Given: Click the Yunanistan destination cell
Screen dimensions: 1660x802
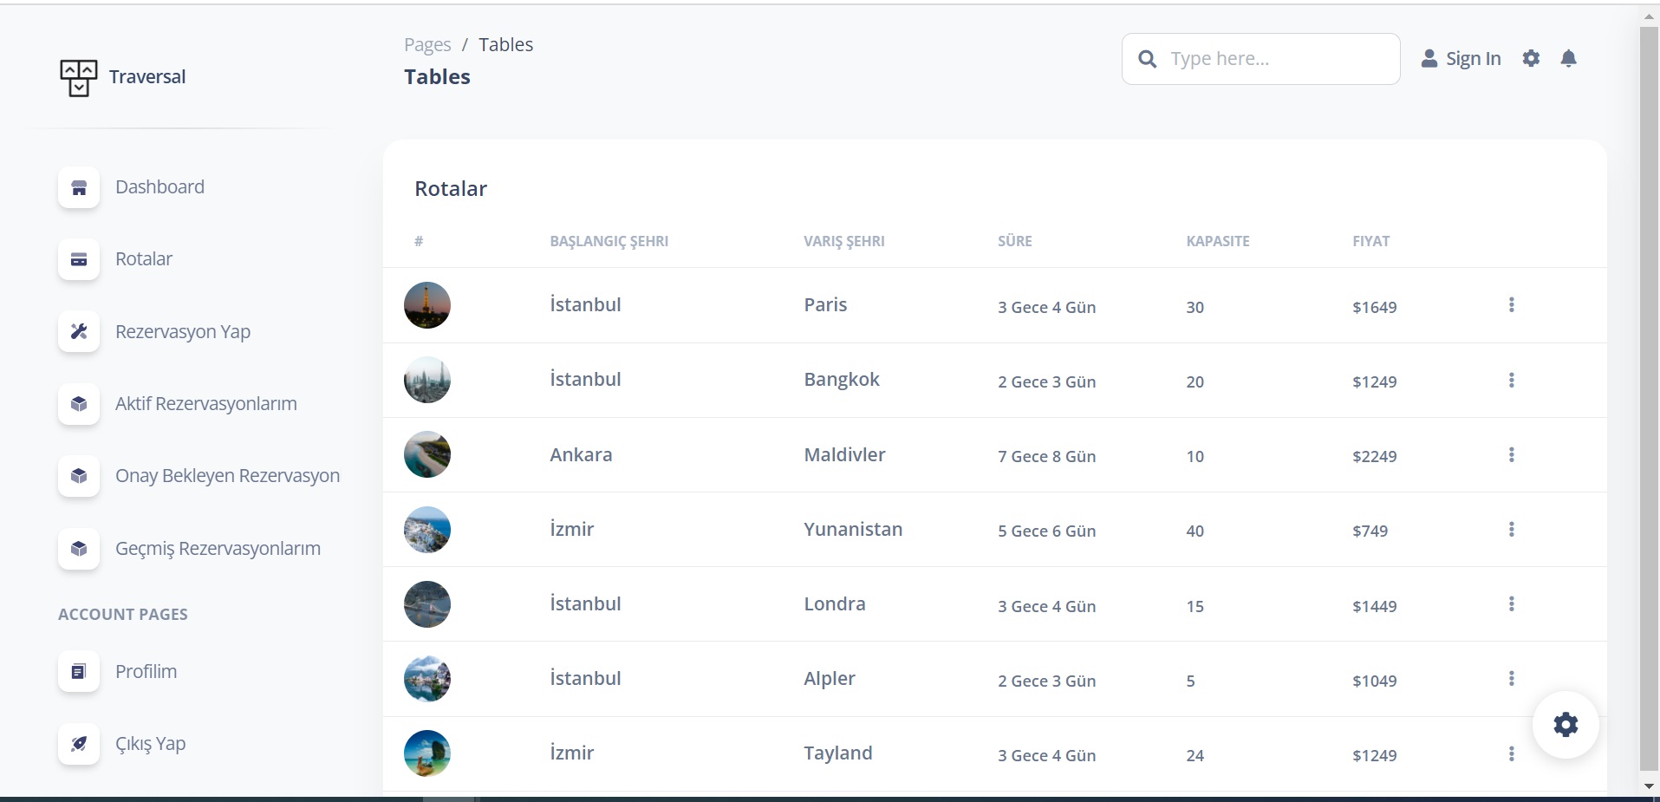Looking at the screenshot, I should [853, 530].
